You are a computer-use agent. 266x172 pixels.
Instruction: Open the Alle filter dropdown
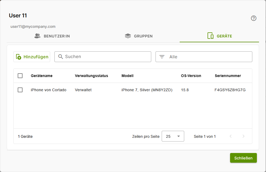[x=204, y=57]
